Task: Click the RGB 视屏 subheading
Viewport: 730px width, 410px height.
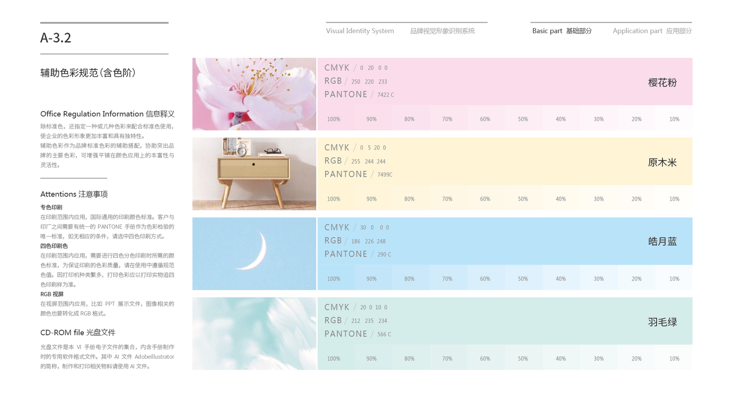Action: pos(52,294)
